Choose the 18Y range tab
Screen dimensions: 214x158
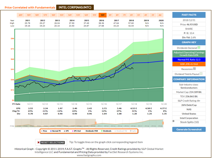pyautogui.click(x=37, y=15)
